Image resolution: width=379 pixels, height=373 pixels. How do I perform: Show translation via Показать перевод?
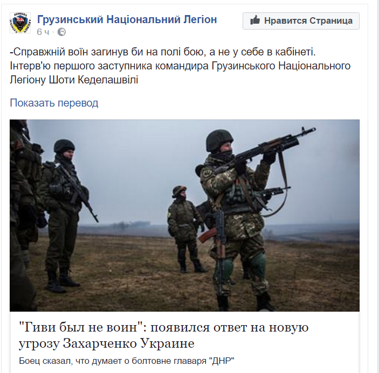click(x=54, y=103)
